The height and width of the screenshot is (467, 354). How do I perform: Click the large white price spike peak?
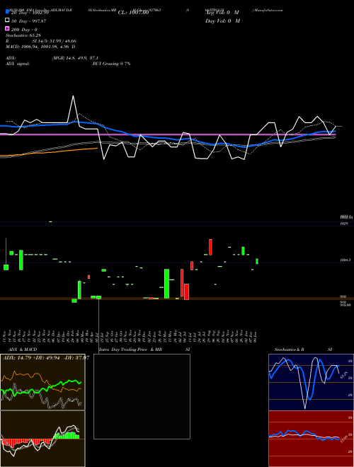pyautogui.click(x=74, y=96)
